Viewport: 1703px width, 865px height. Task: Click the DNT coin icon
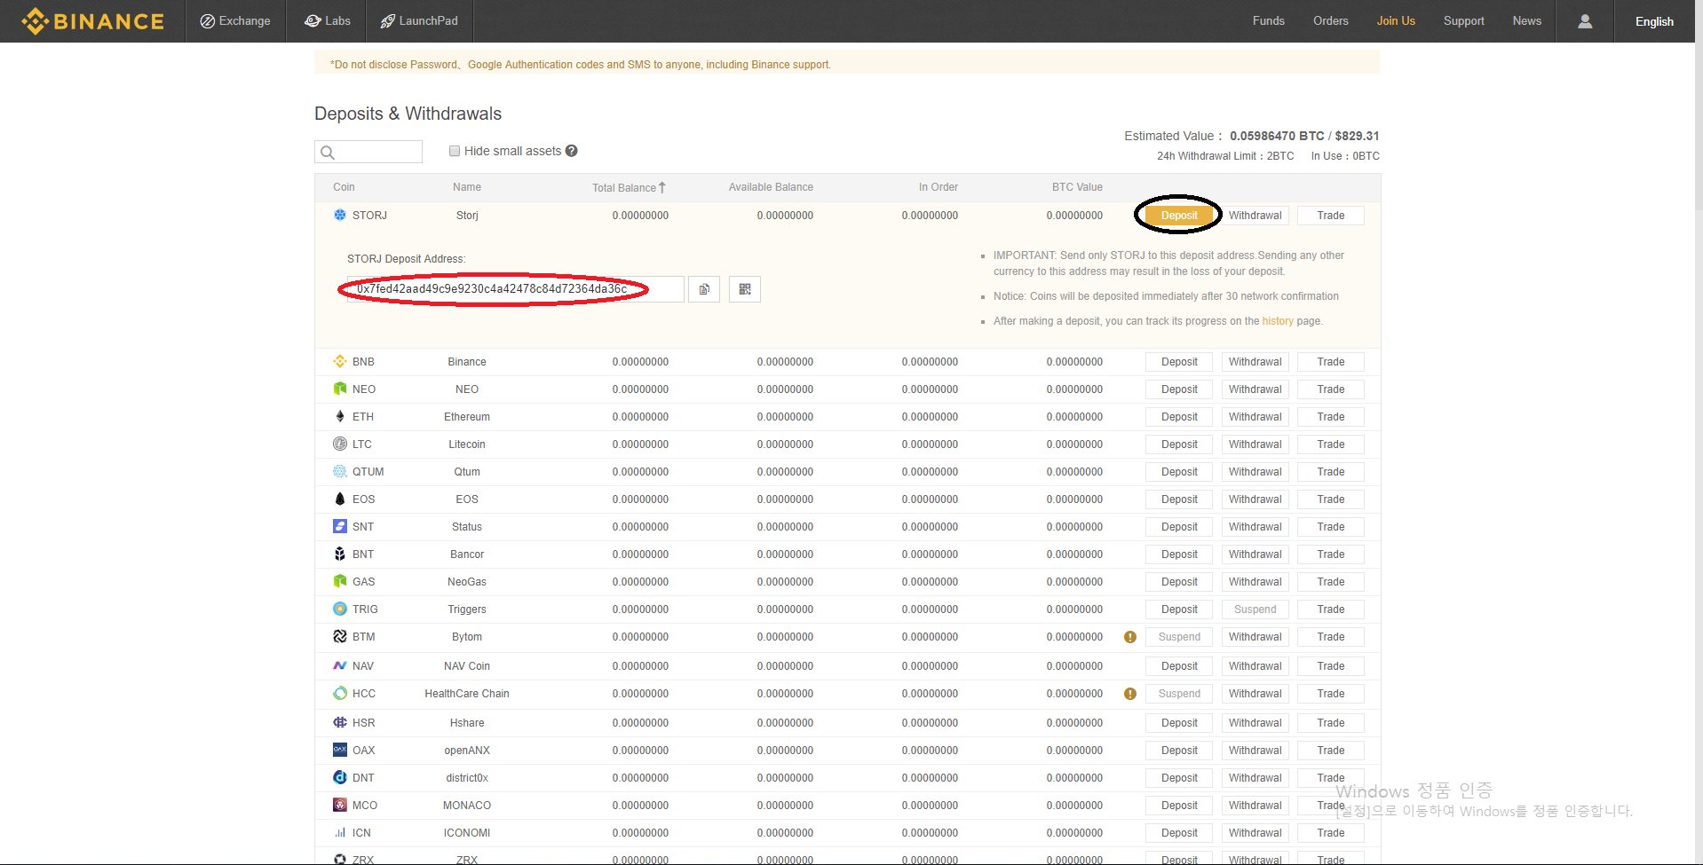(x=340, y=777)
